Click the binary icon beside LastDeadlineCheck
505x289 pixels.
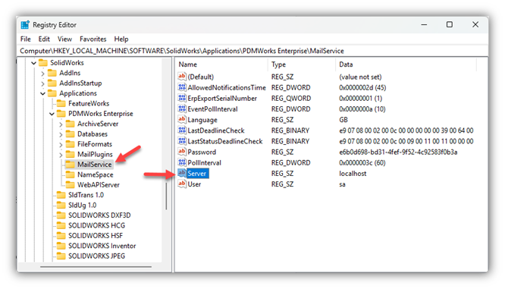click(x=182, y=130)
